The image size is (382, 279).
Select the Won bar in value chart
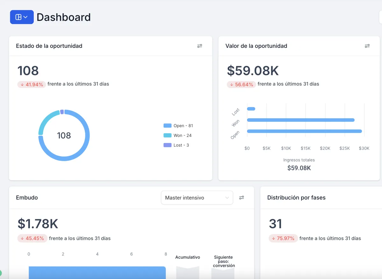tap(301, 120)
